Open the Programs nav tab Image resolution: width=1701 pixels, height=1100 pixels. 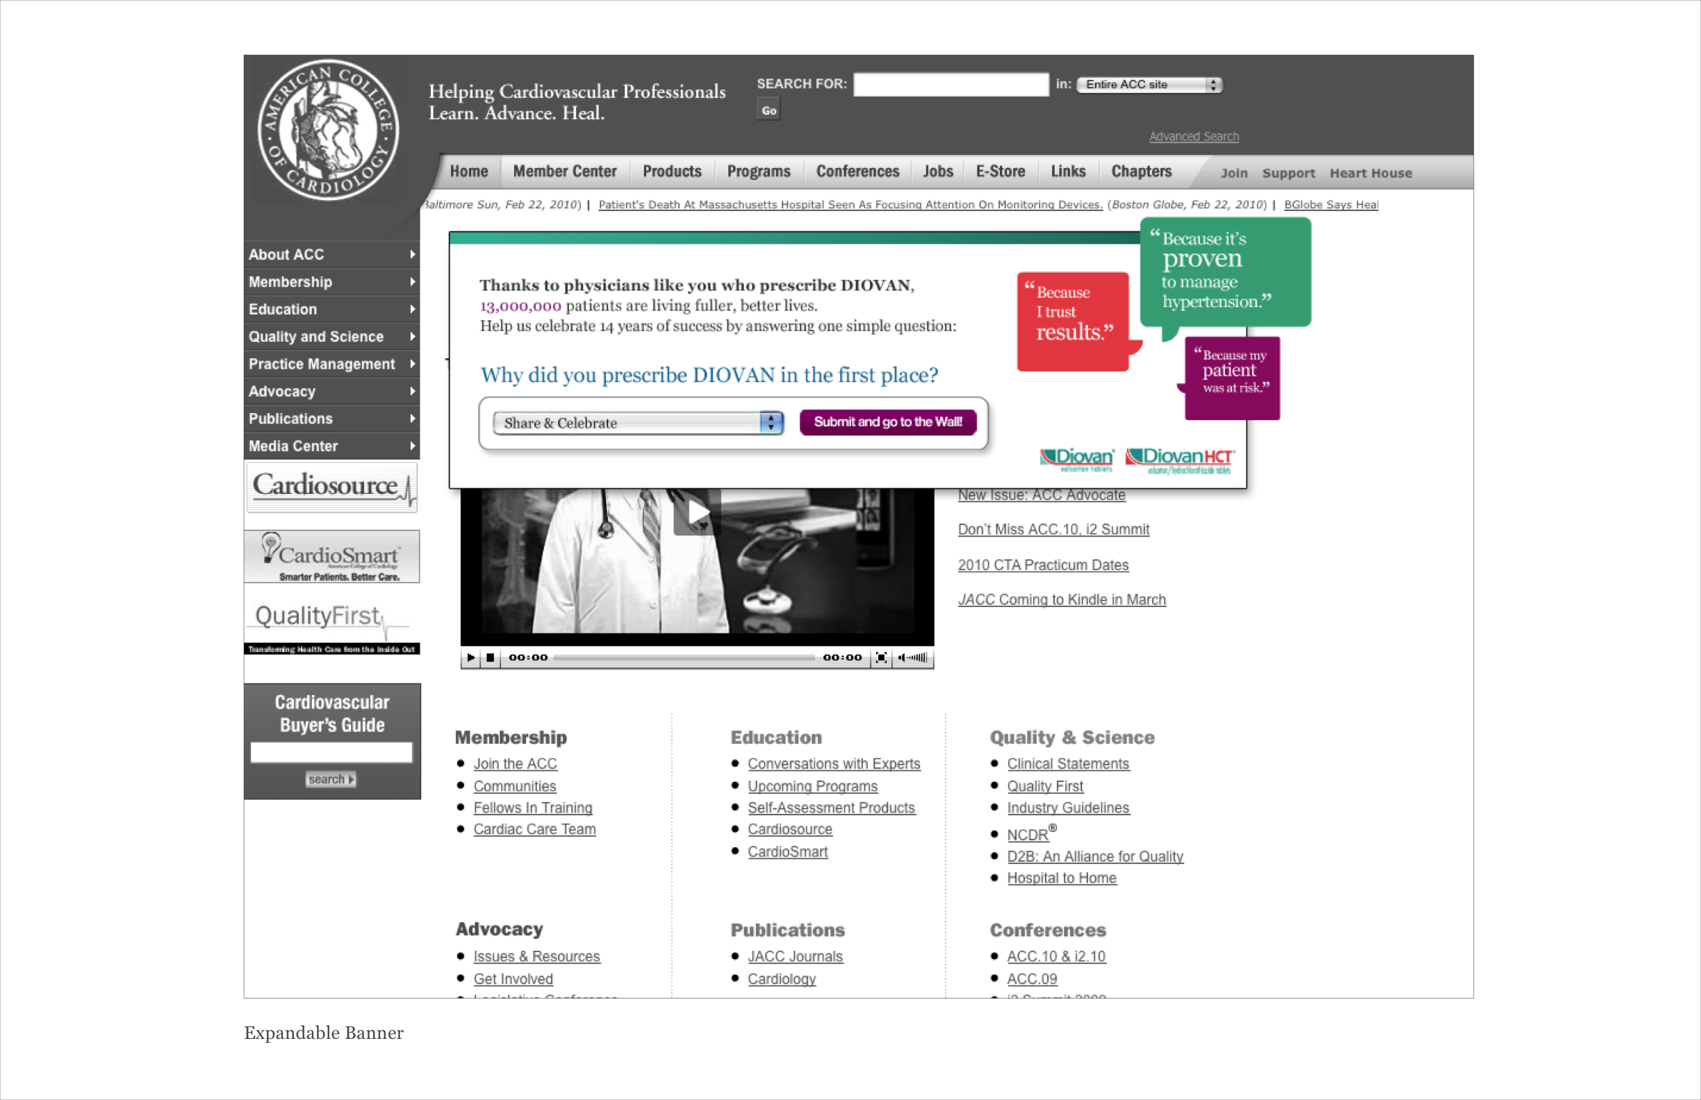coord(758,172)
